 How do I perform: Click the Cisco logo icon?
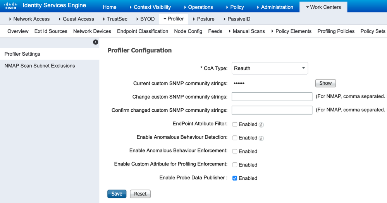coord(10,6)
